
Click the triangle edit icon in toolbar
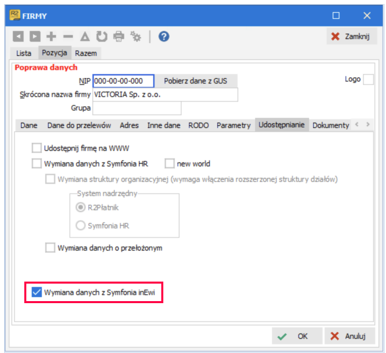(x=85, y=36)
